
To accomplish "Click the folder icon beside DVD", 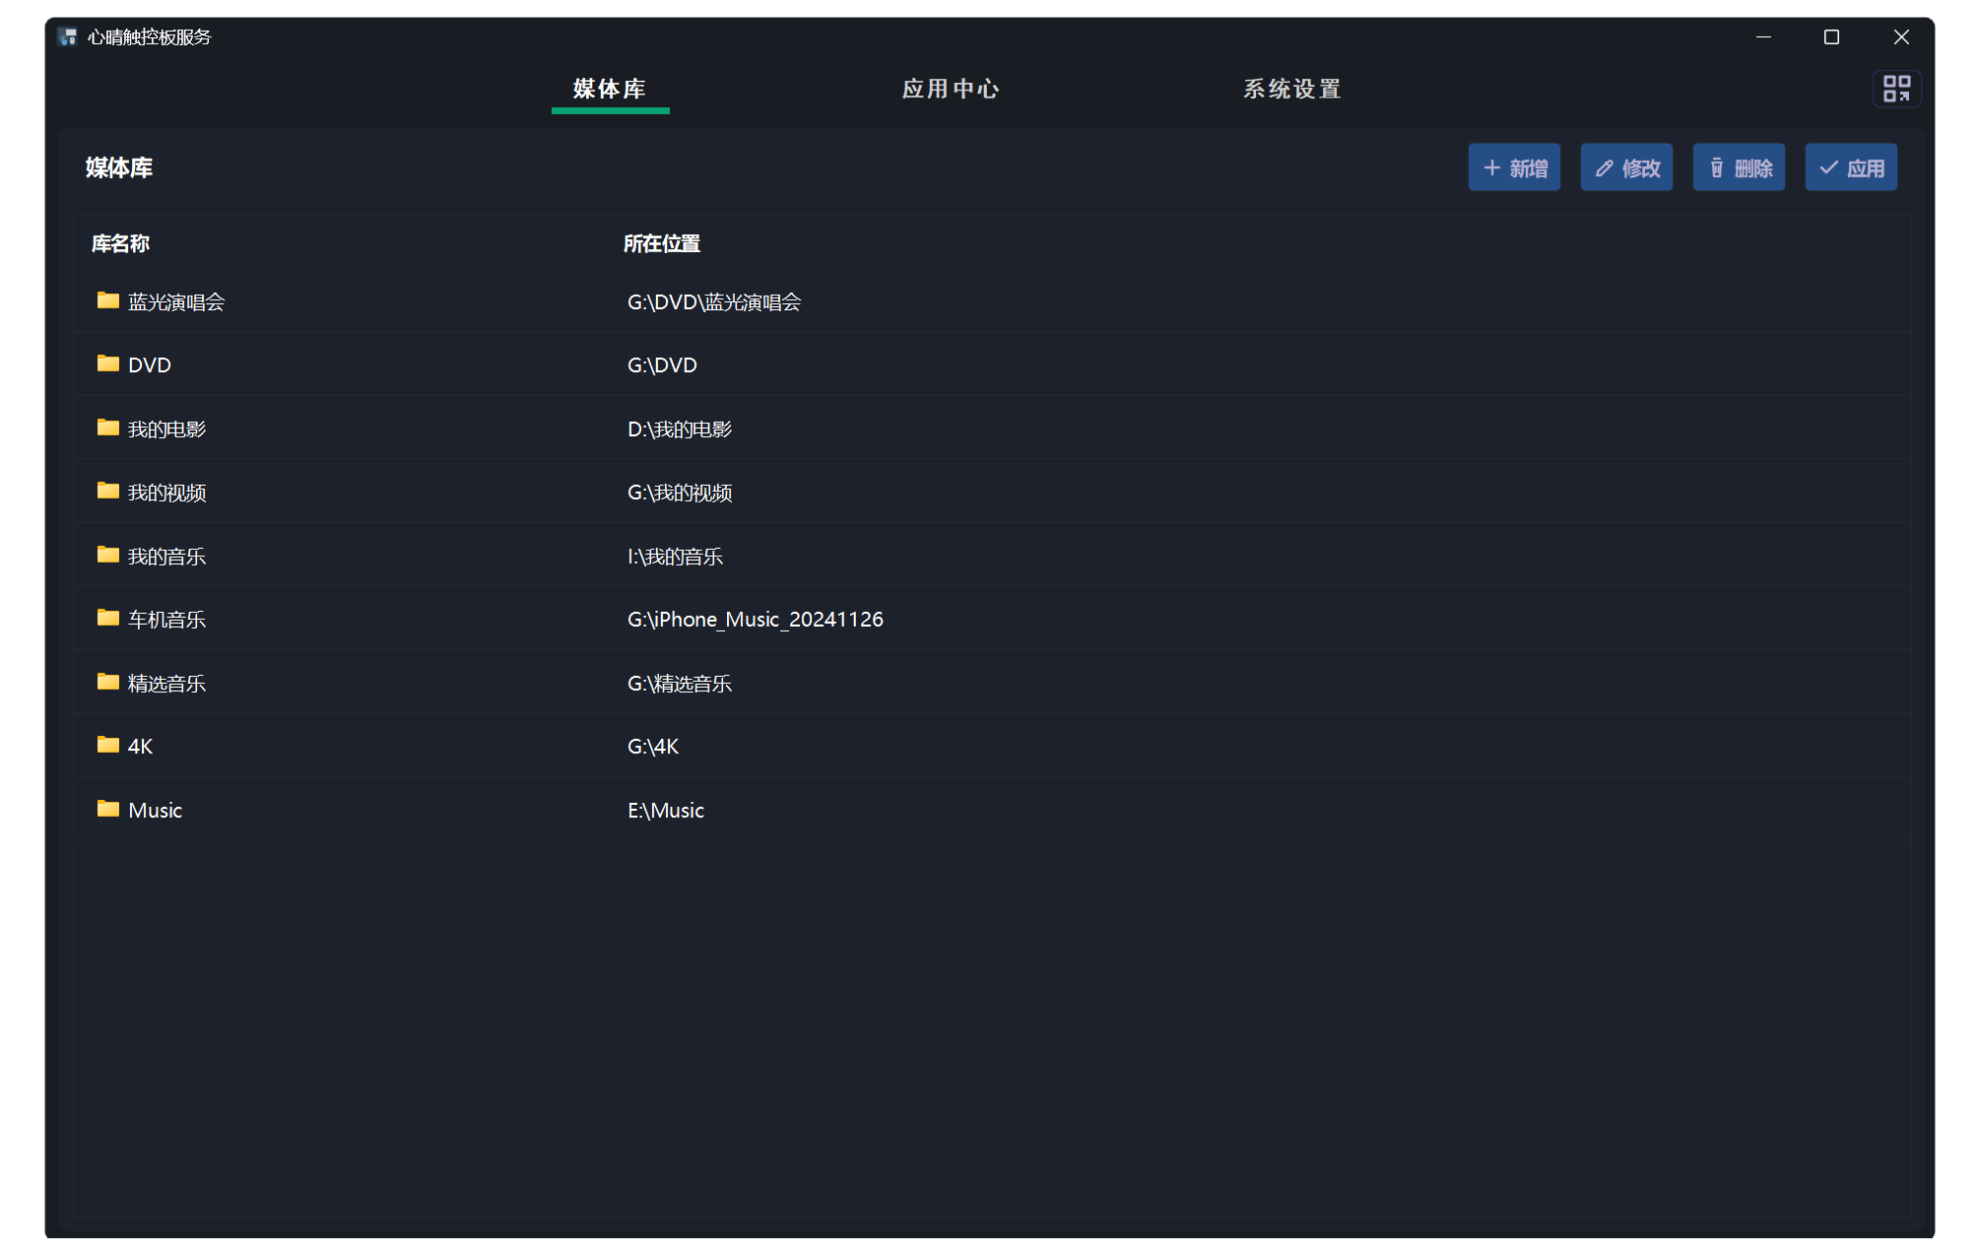I will (106, 363).
